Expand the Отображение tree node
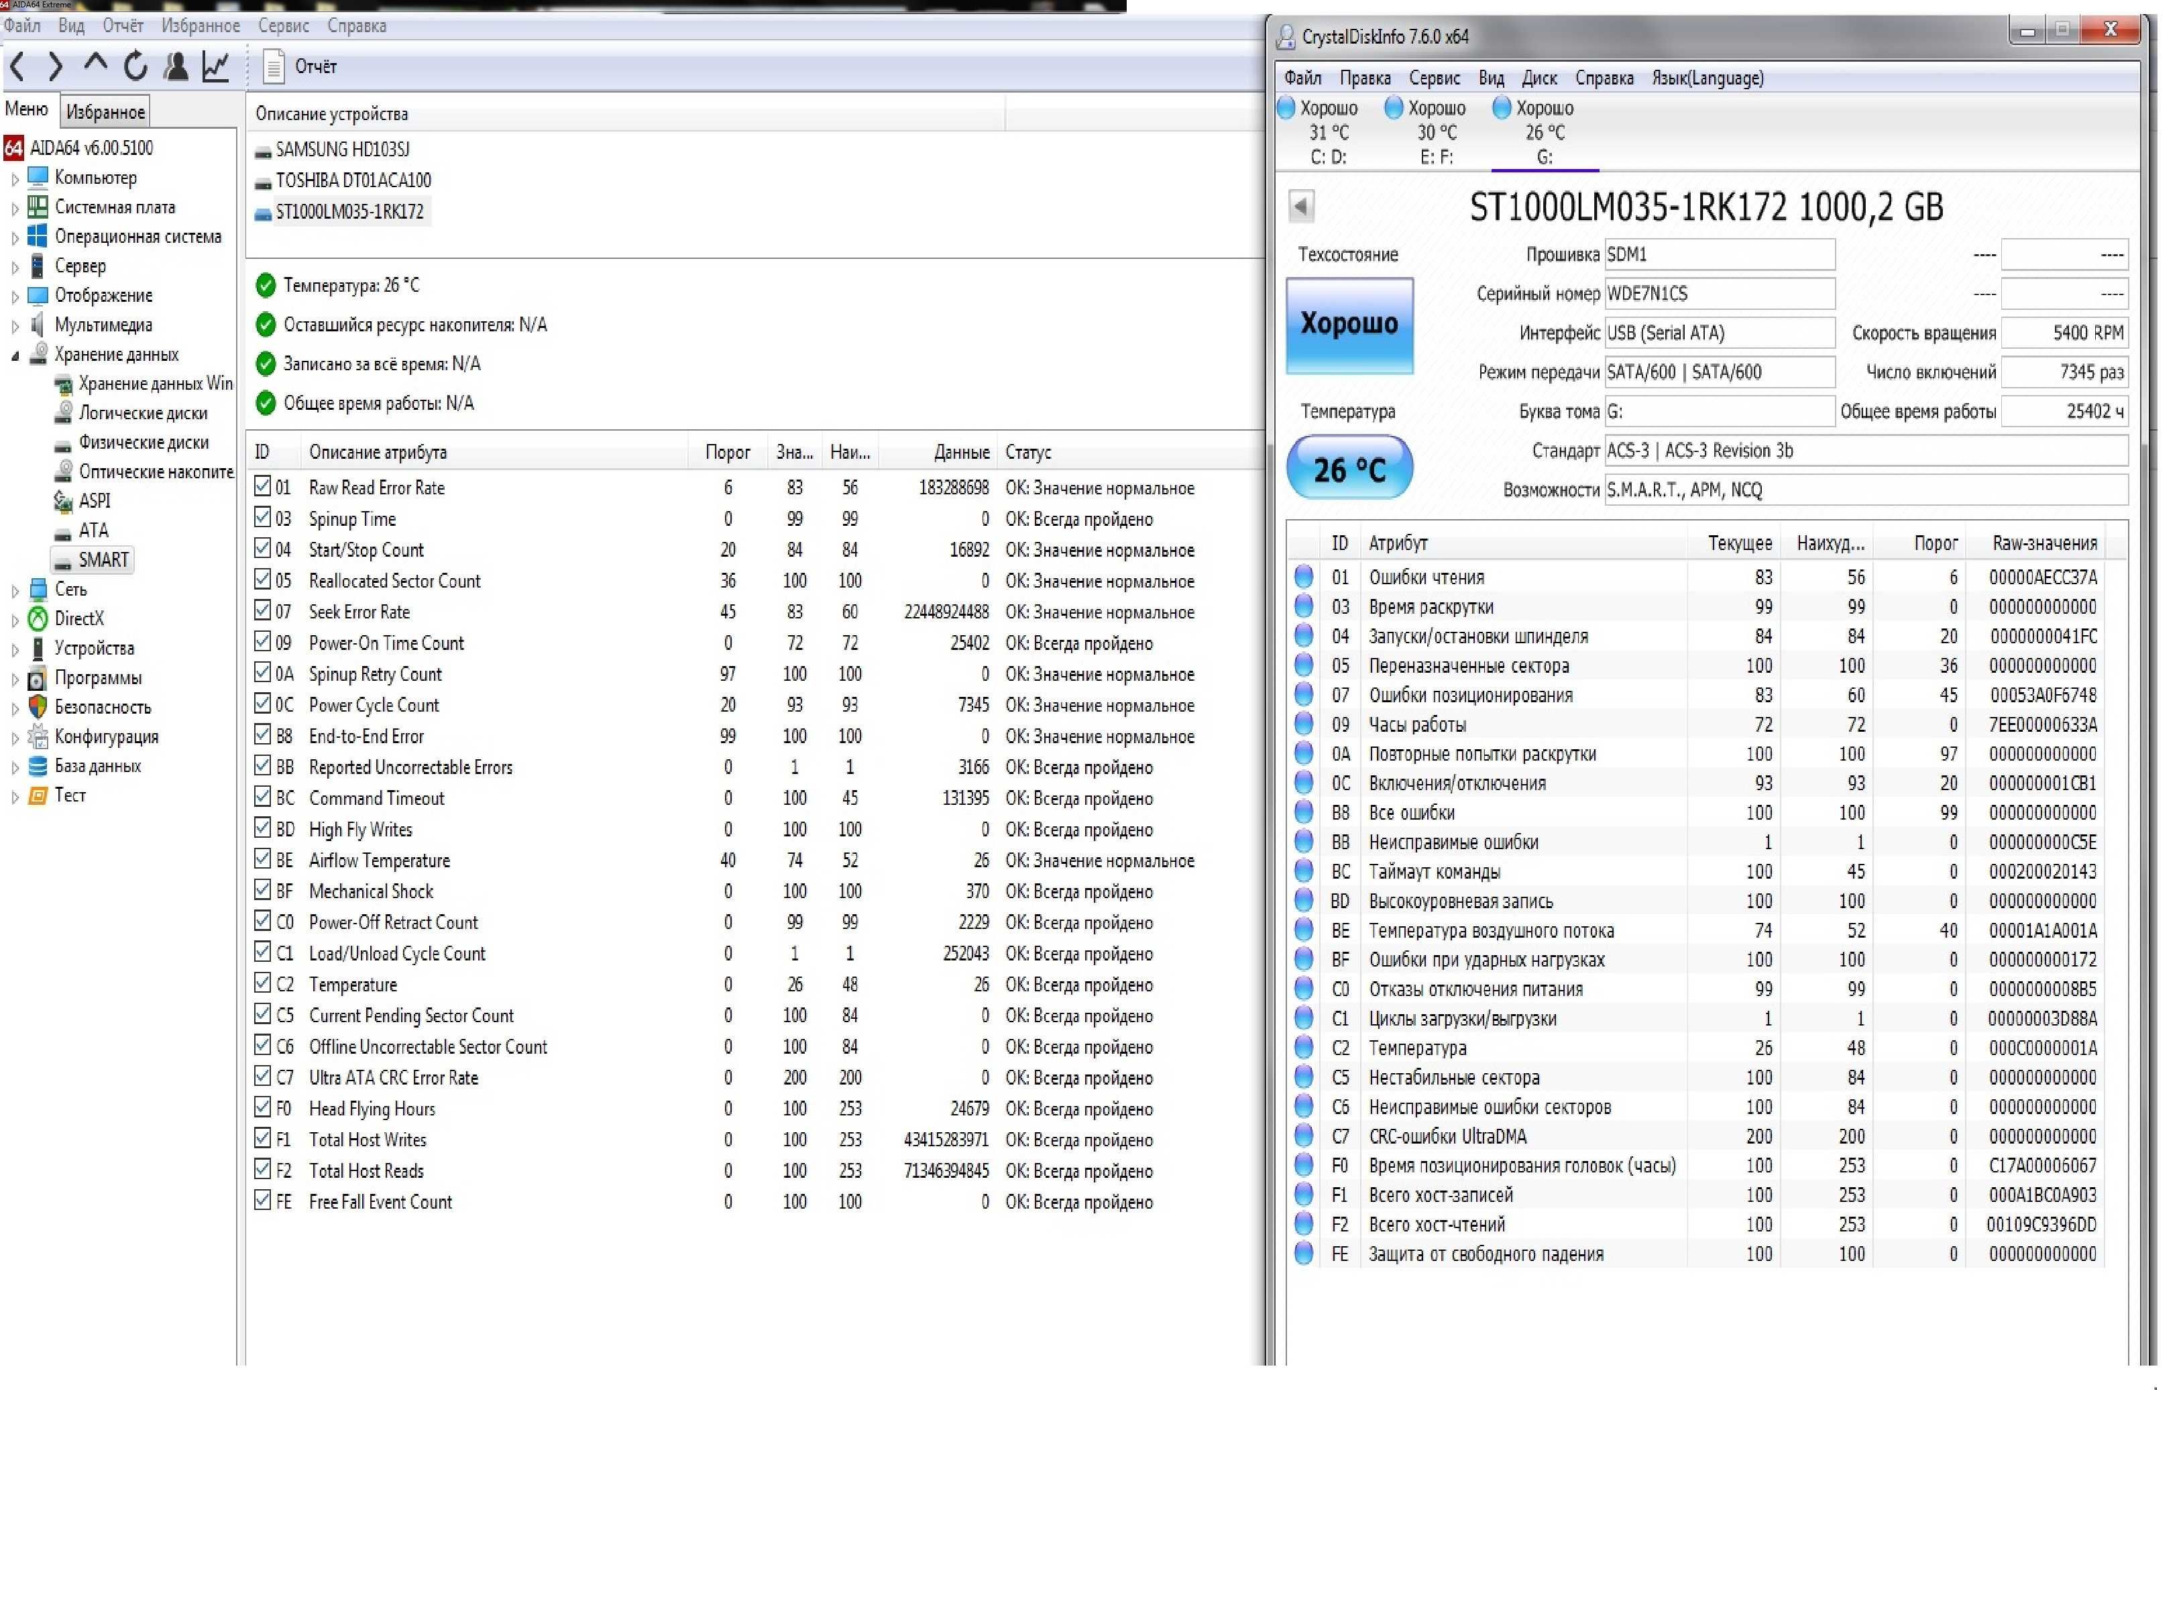Image resolution: width=2181 pixels, height=1599 pixels. pos(15,297)
